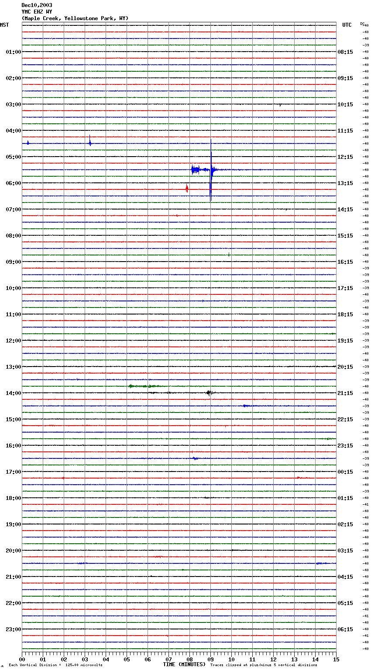Click the 23:15 UTC time label

point(345,446)
